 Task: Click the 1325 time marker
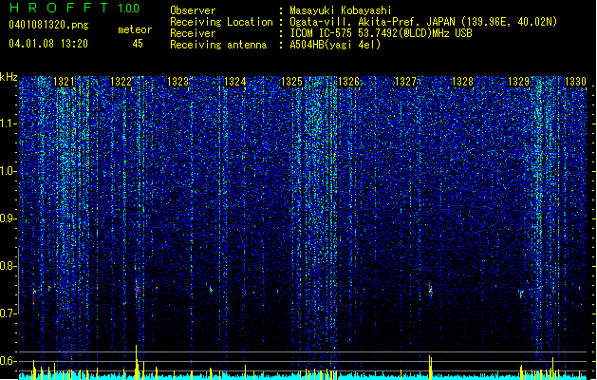pos(291,82)
